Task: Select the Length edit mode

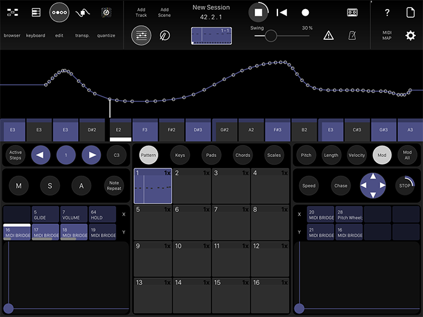Action: tap(331, 155)
